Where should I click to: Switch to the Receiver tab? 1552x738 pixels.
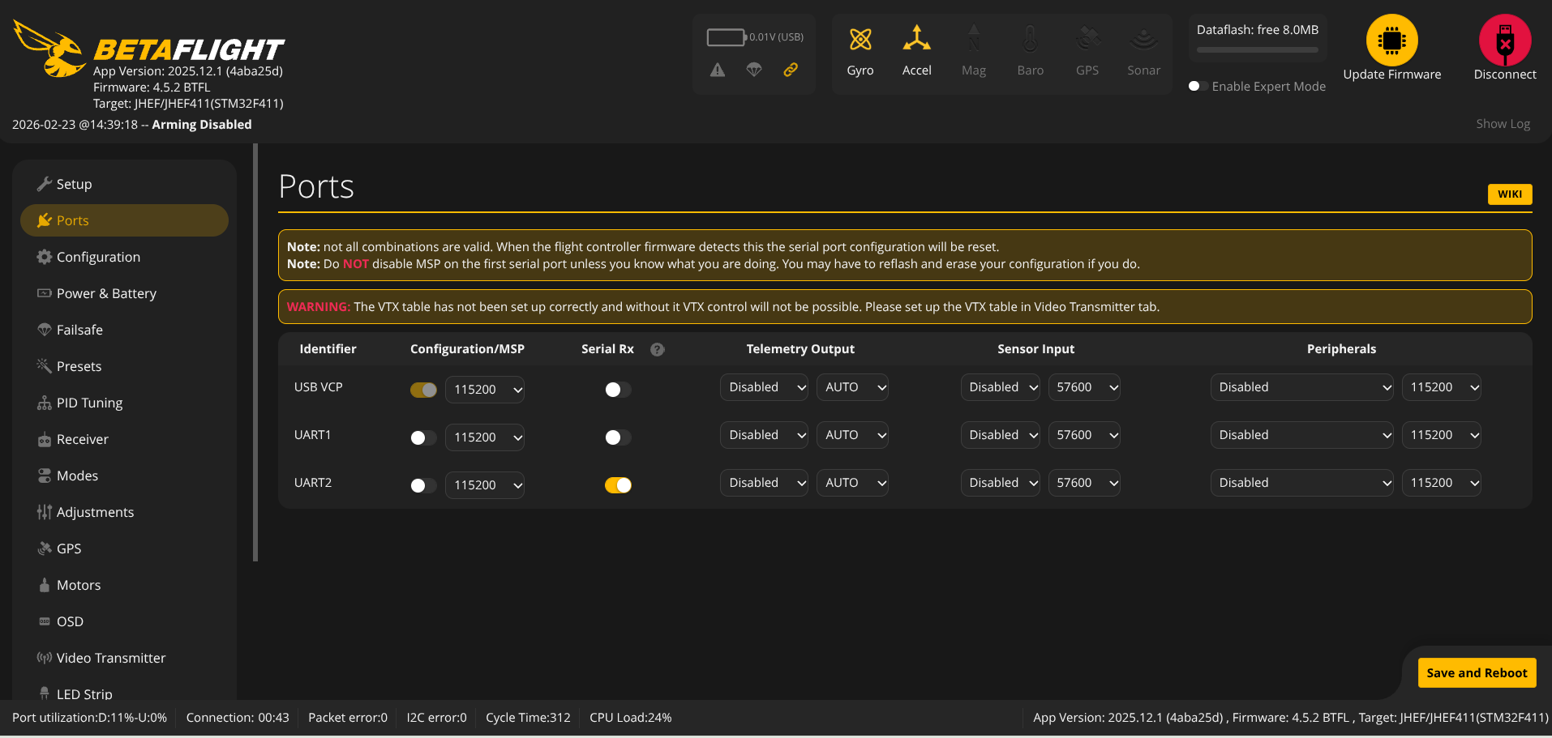coord(82,439)
